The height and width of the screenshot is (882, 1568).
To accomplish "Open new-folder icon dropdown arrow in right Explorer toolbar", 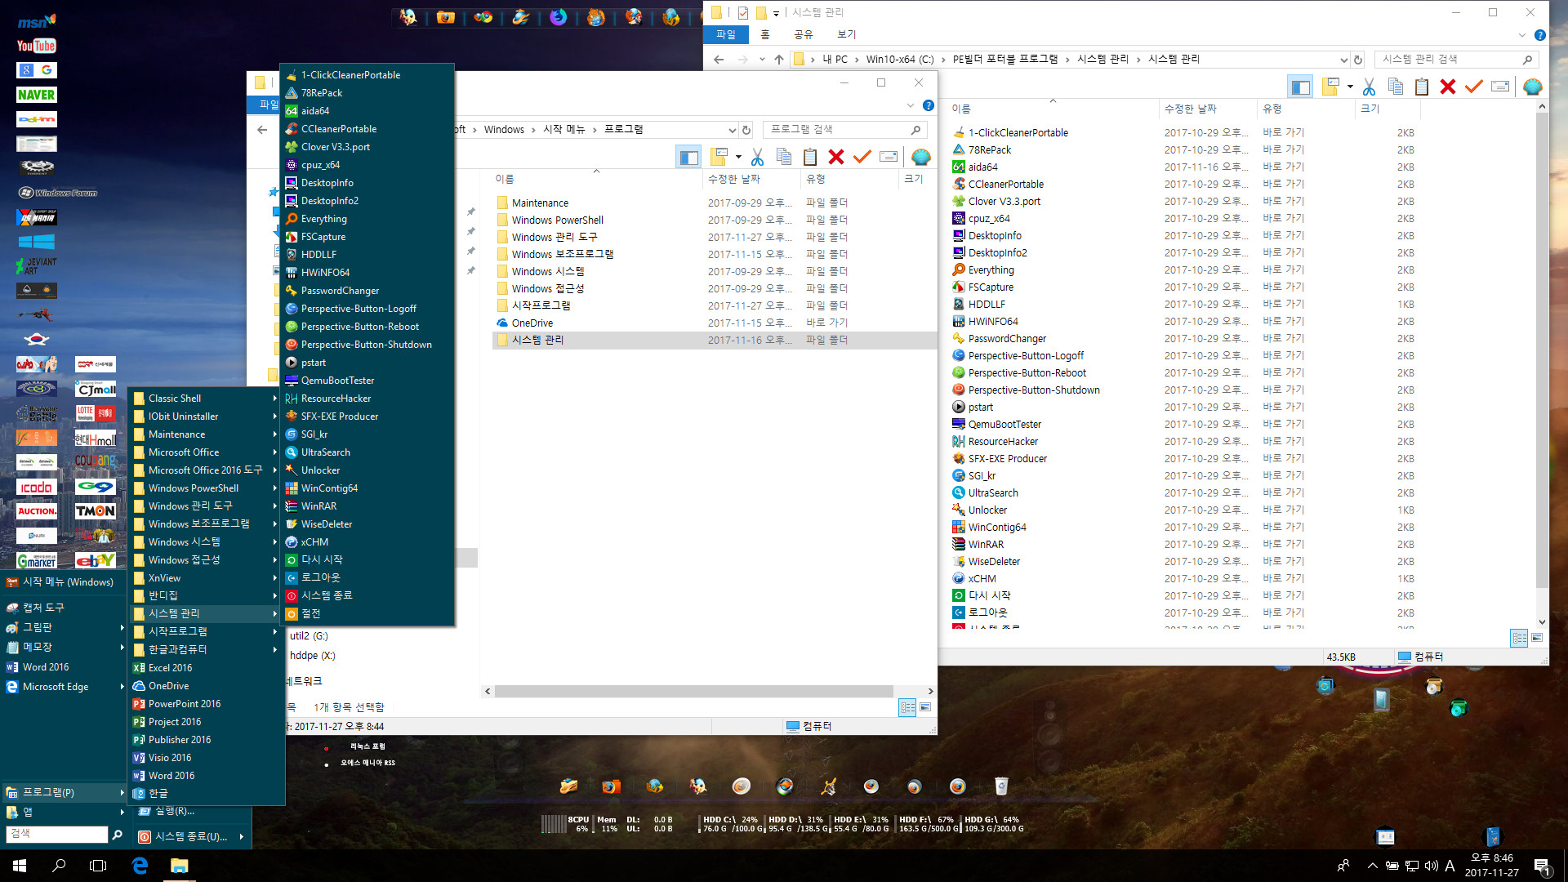I will click(1350, 87).
